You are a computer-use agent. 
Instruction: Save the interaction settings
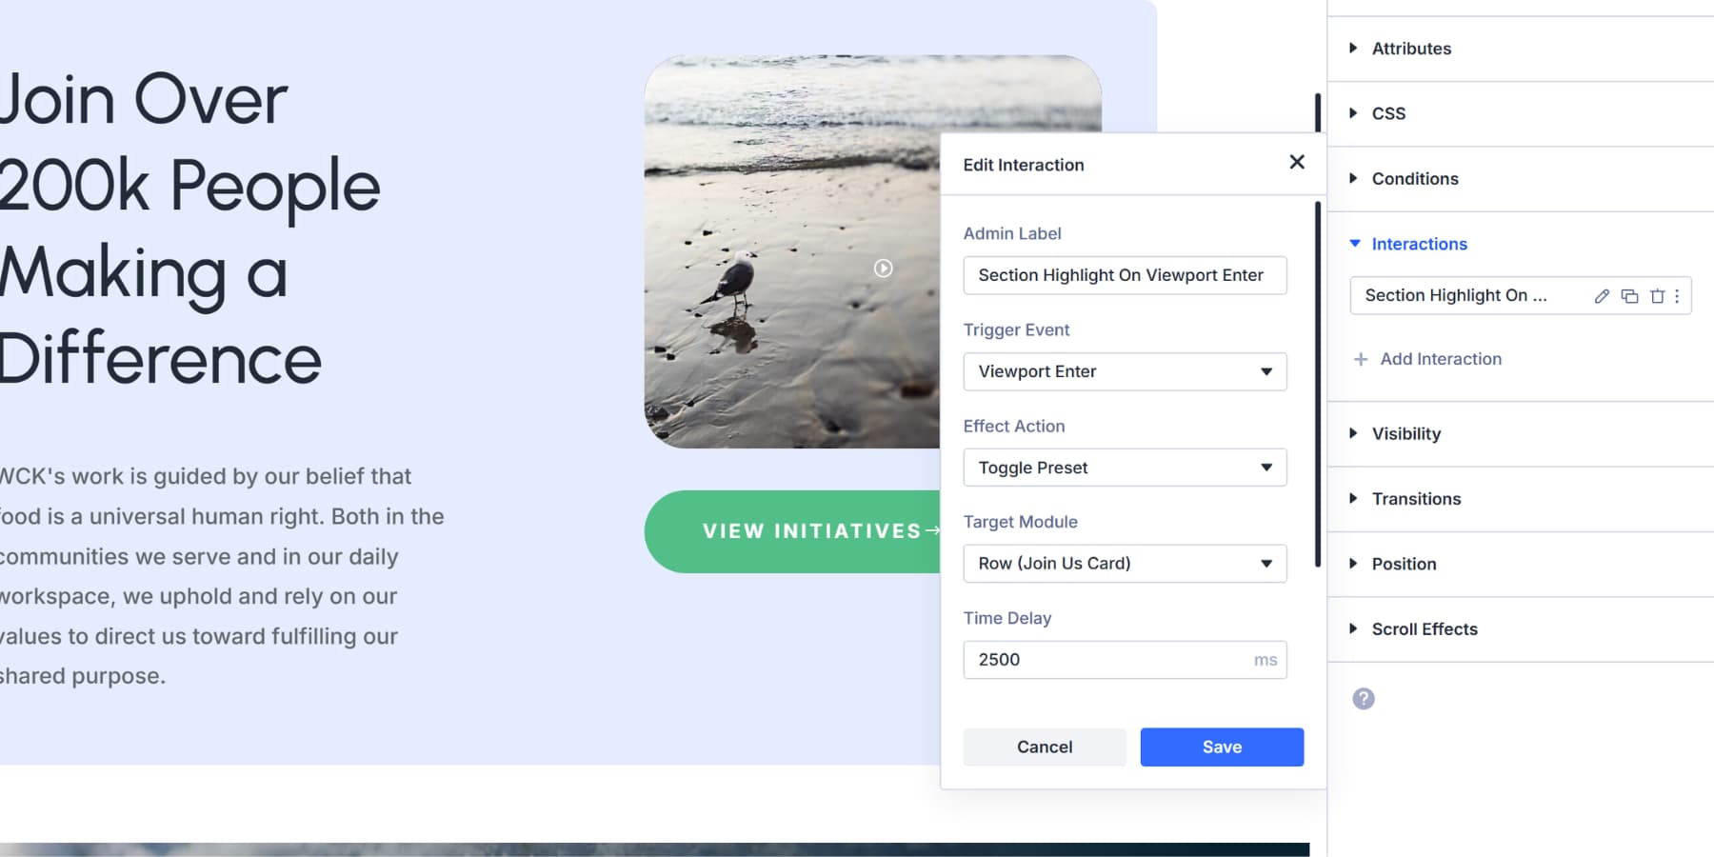pyautogui.click(x=1222, y=747)
